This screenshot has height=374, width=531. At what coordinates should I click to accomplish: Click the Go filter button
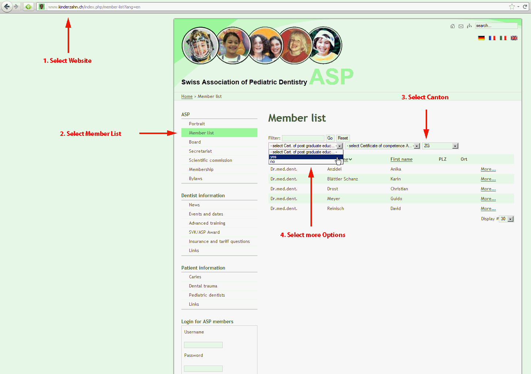coord(330,138)
